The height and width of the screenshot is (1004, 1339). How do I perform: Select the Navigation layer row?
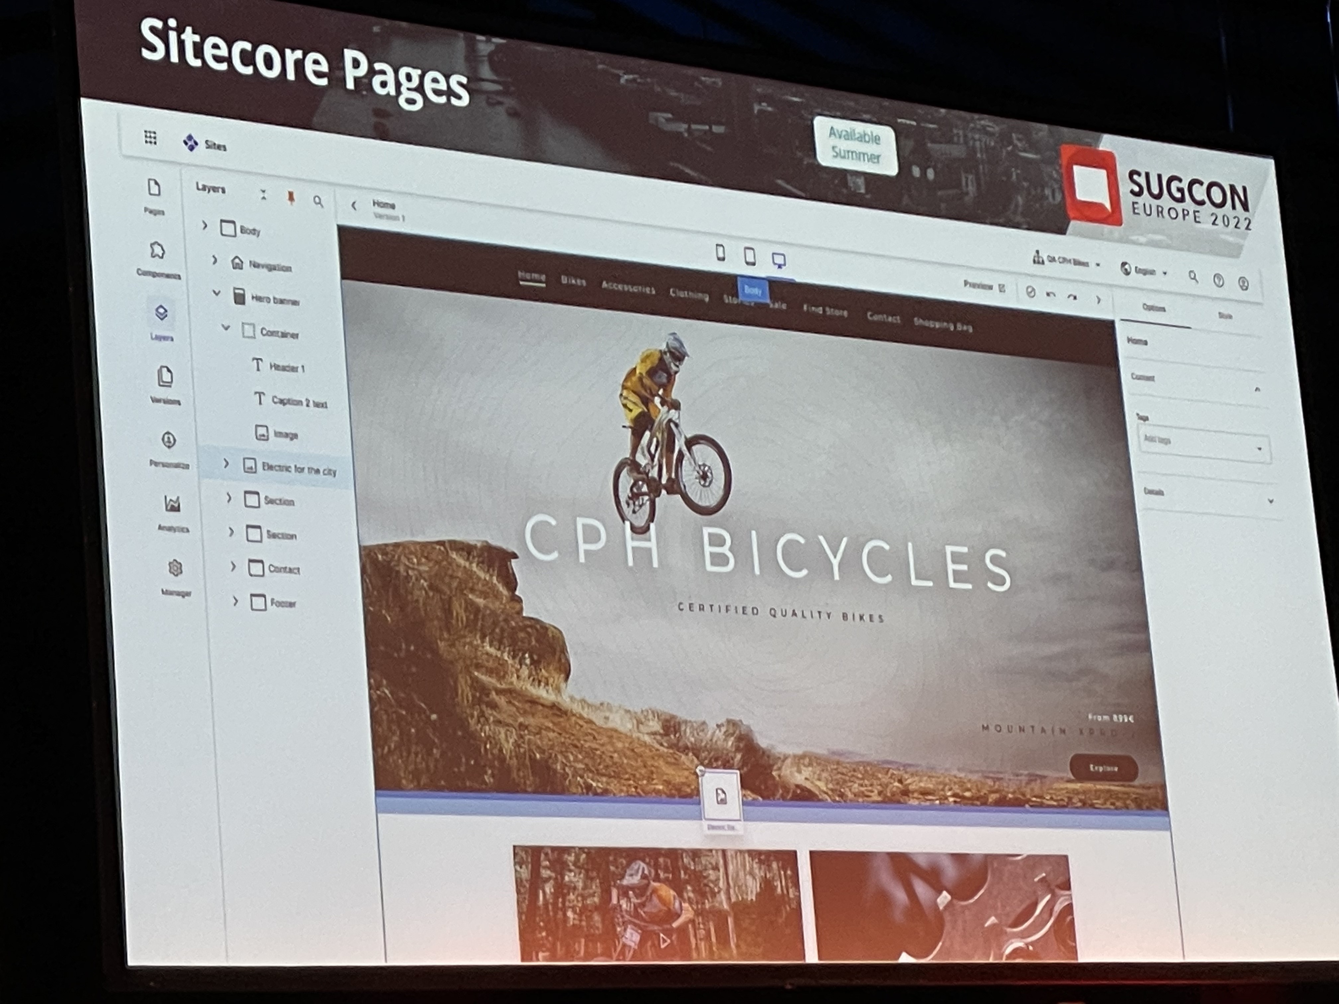coord(261,265)
